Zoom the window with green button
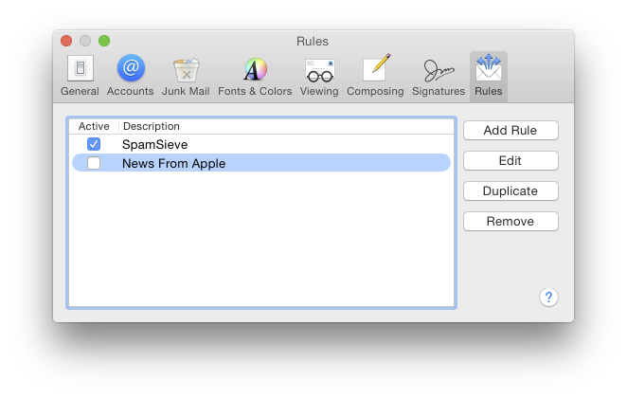 pyautogui.click(x=104, y=41)
